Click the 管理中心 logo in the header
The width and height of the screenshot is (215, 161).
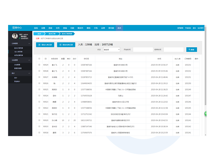(17, 28)
